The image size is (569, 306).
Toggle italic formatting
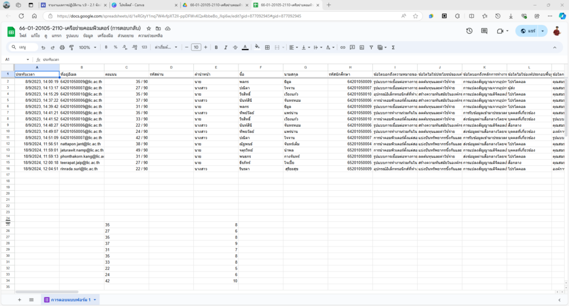point(226,47)
